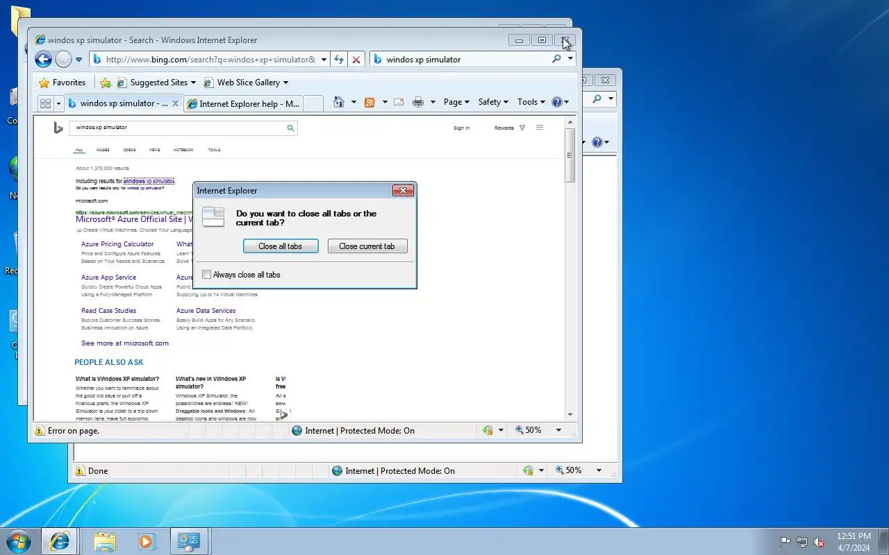Go back with the Back arrow button

coord(43,60)
